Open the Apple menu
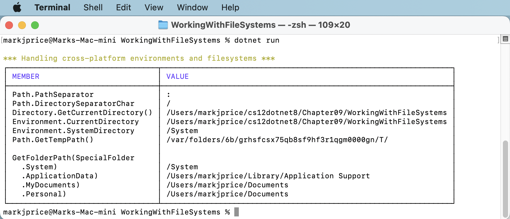 click(17, 7)
